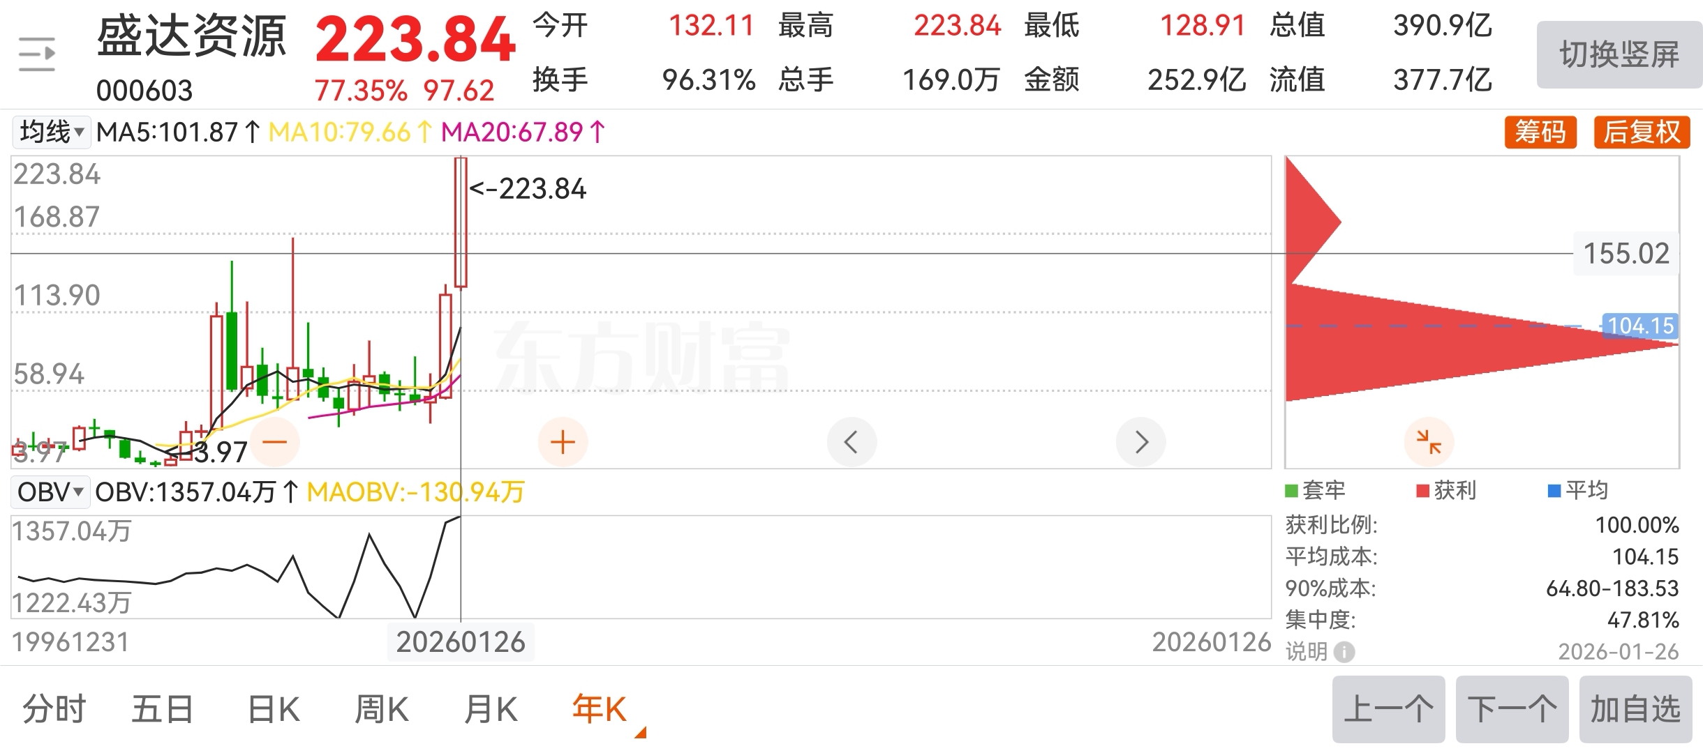Move chart left with the back arrow
1703x753 pixels.
click(851, 442)
